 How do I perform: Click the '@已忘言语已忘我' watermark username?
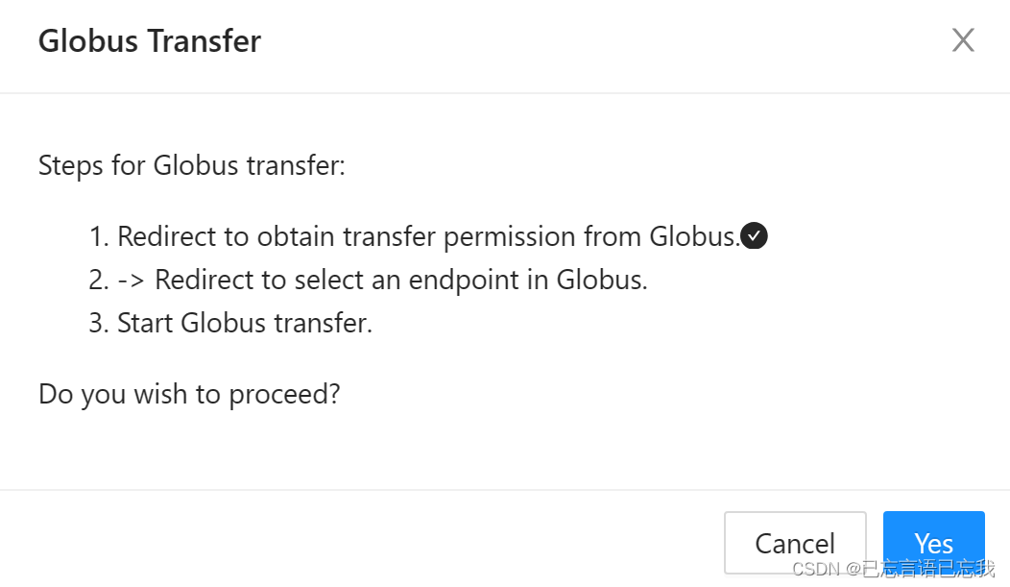[x=920, y=568]
